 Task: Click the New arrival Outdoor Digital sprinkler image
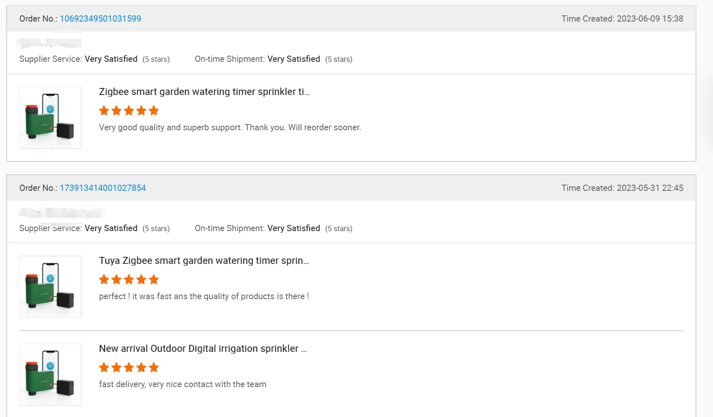point(51,375)
